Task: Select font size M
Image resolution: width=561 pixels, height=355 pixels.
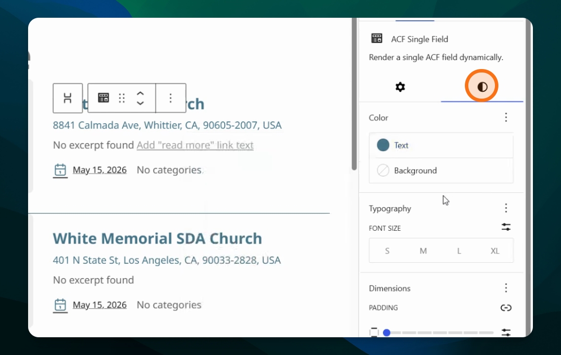Action: (x=423, y=251)
